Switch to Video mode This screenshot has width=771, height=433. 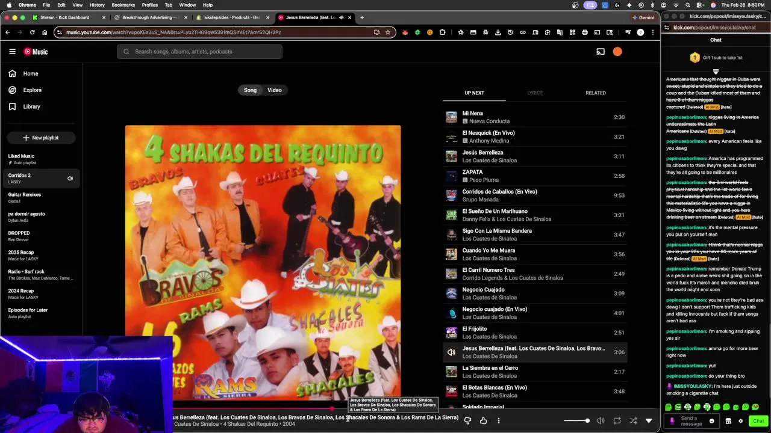(x=275, y=90)
